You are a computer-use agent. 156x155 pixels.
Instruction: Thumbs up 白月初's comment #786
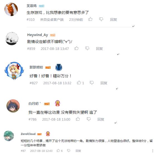(x=78, y=119)
